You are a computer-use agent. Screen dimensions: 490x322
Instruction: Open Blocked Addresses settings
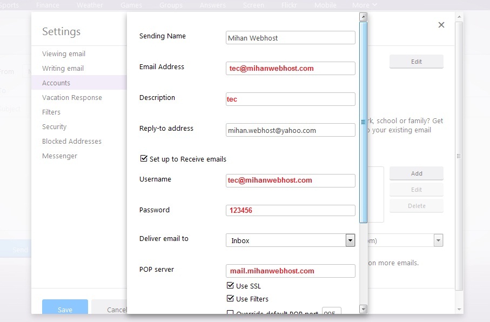tap(71, 141)
